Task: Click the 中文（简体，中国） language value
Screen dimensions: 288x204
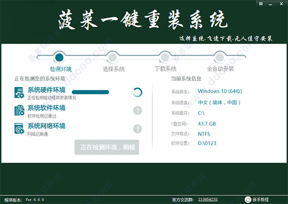Action: click(x=219, y=102)
